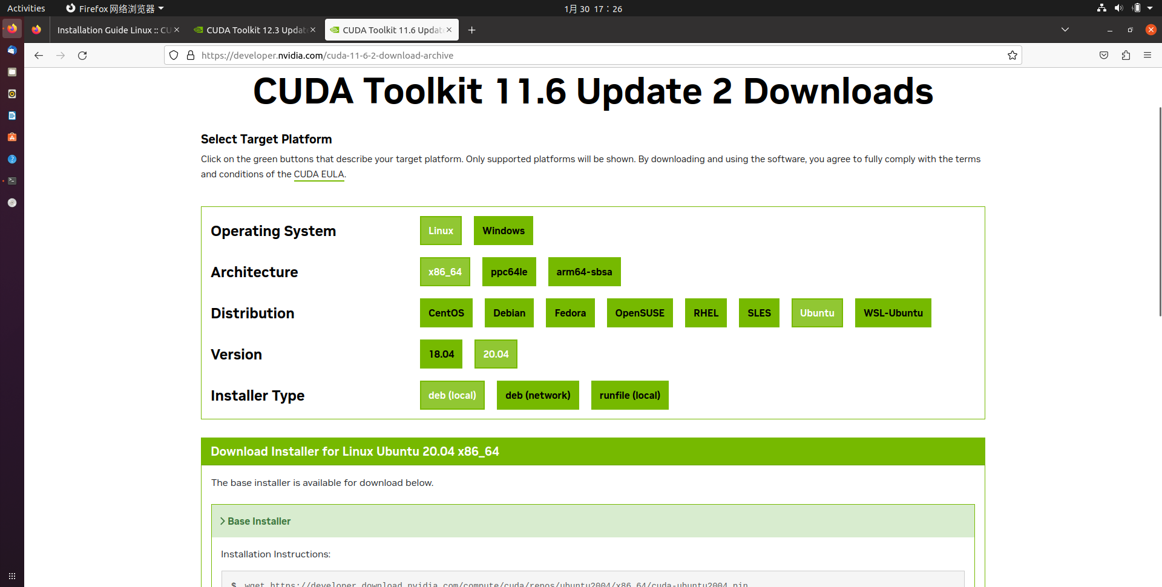Click the tracking protection shield icon
The height and width of the screenshot is (587, 1162).
[174, 56]
